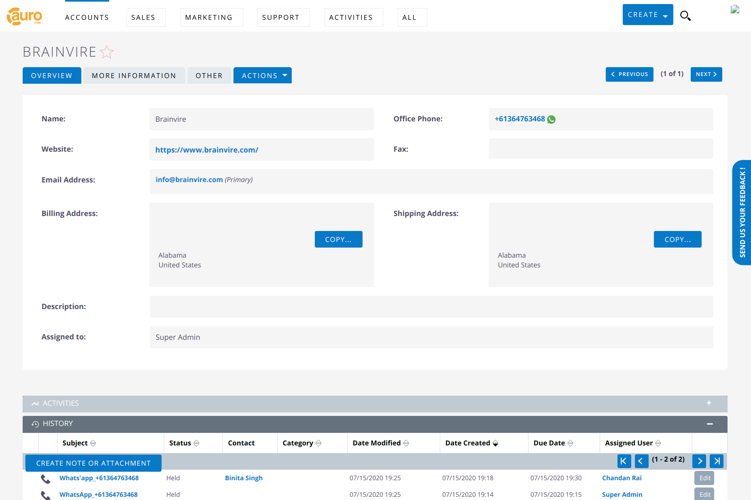Collapse the History subpanel with minus icon

pos(710,424)
